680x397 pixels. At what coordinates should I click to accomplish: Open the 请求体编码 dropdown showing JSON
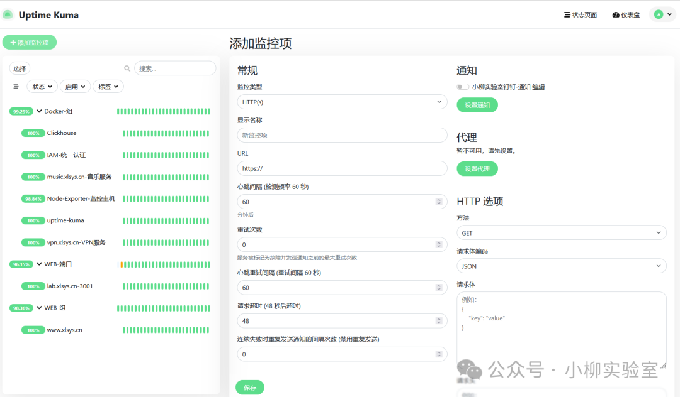tap(561, 266)
